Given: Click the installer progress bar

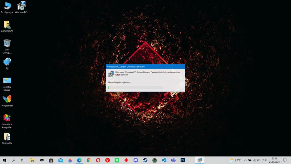Looking at the screenshot, I should point(136,87).
